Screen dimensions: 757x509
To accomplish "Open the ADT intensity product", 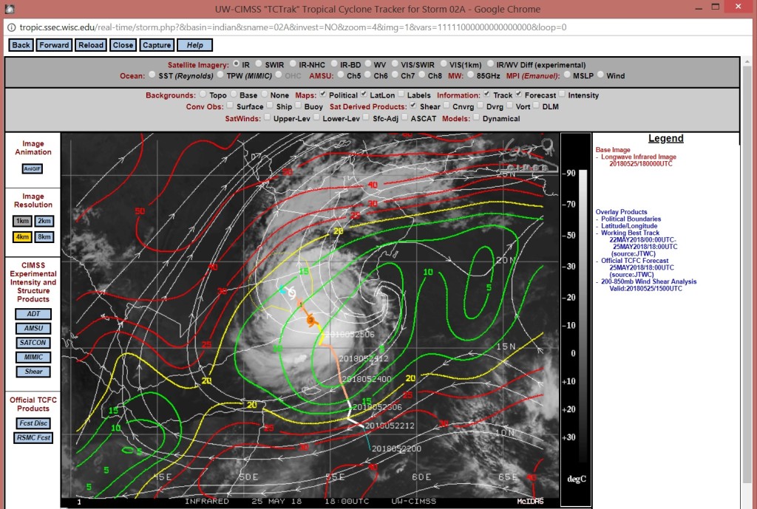I will pos(33,314).
